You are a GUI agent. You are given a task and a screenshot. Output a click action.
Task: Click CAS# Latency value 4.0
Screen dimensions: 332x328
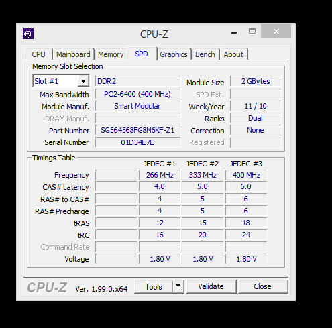160,186
